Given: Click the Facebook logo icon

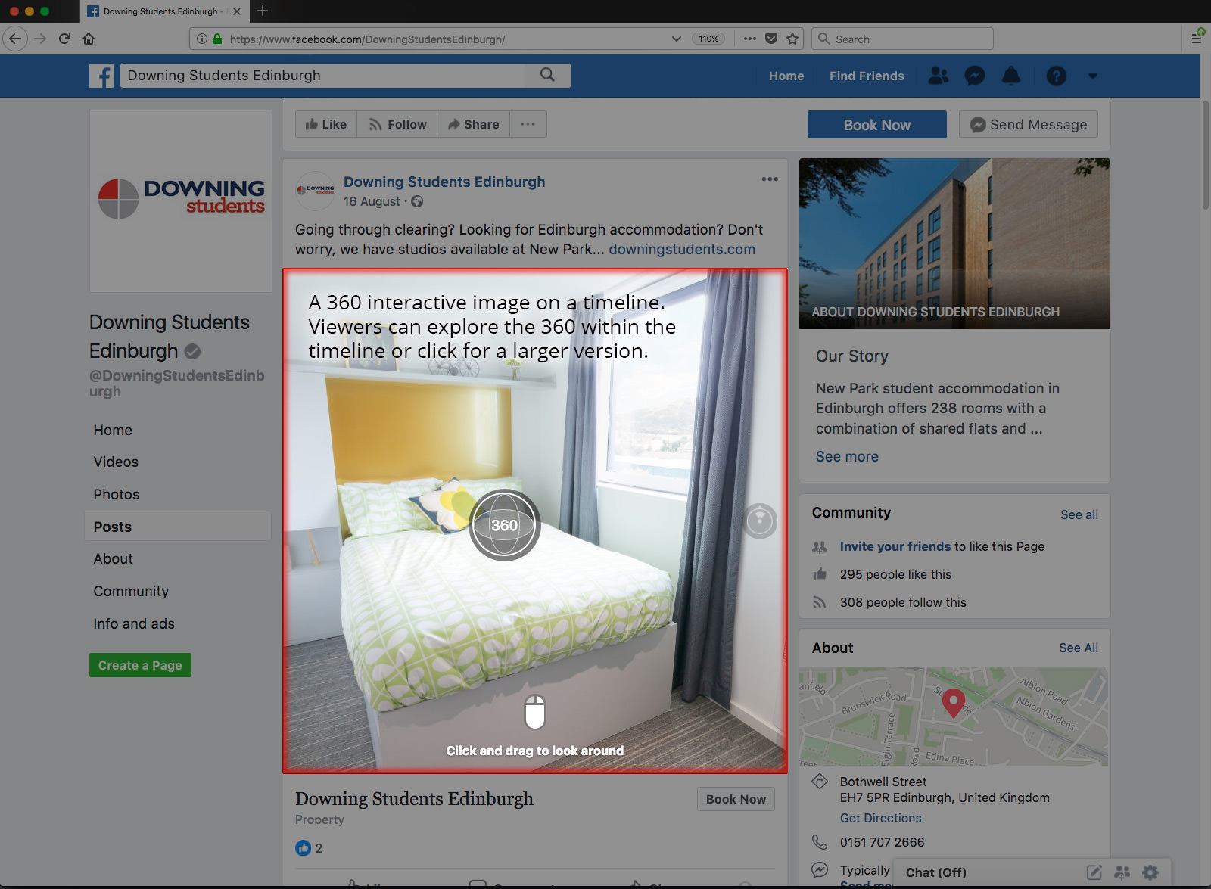Looking at the screenshot, I should (x=101, y=76).
